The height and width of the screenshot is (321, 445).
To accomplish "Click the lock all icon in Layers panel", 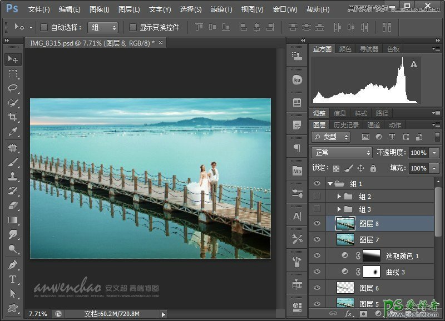I will 373,168.
